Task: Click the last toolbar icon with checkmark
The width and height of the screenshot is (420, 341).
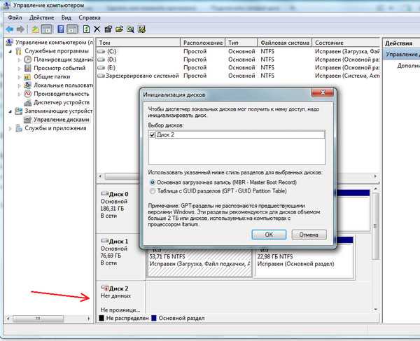Action: coord(141,29)
